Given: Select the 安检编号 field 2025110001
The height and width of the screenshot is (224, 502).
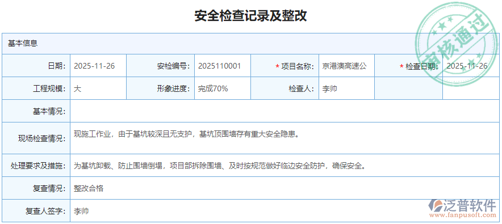Looking at the screenshot, I should pos(223,66).
